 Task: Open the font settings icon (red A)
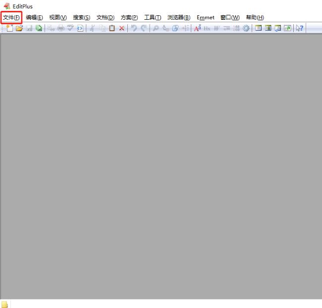tap(197, 28)
